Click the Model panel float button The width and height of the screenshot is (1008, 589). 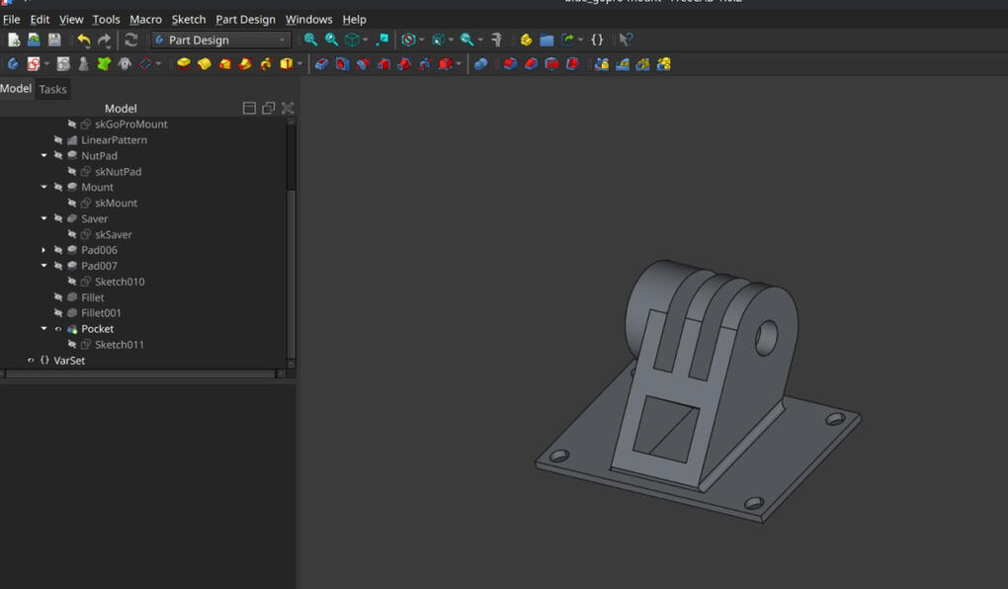tap(268, 109)
